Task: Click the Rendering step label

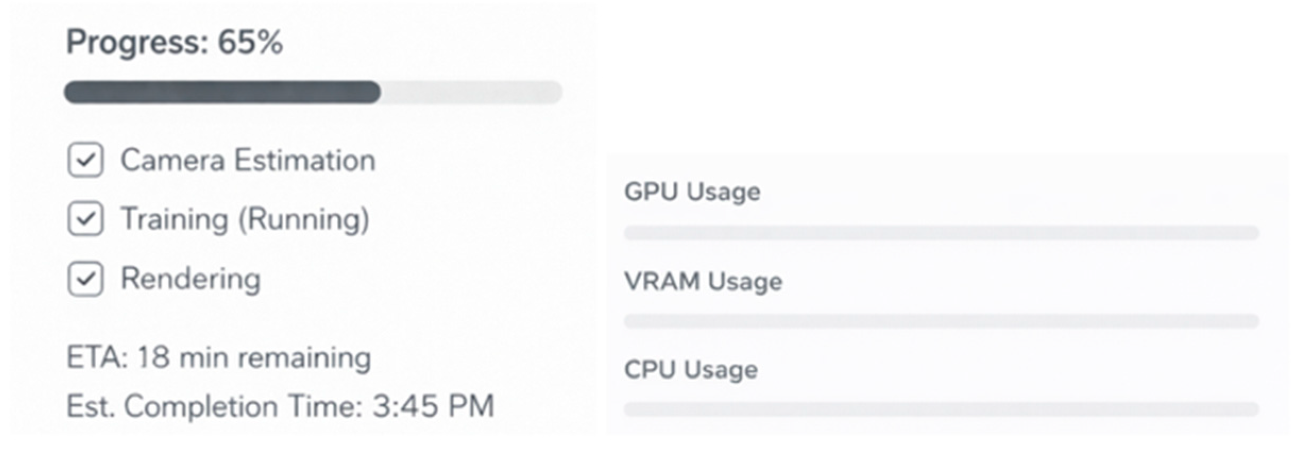Action: 191,279
